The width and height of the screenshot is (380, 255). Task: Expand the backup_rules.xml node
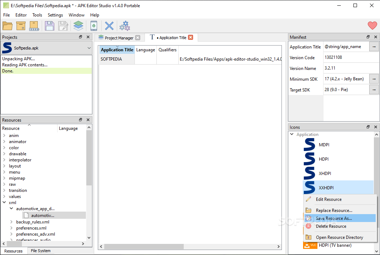(12, 222)
